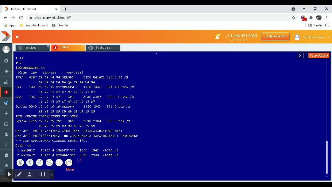Viewport: 332px width, 187px height.
Task: Click the Sabre terminal vertical scrollbar thumb
Action: 327,157
